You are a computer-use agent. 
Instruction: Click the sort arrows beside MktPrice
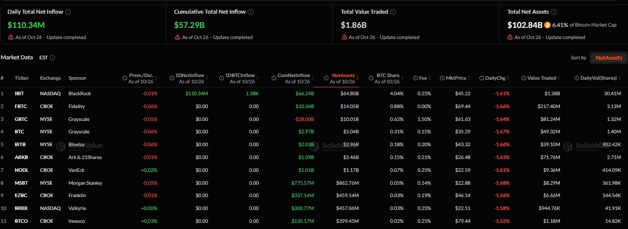coord(469,78)
